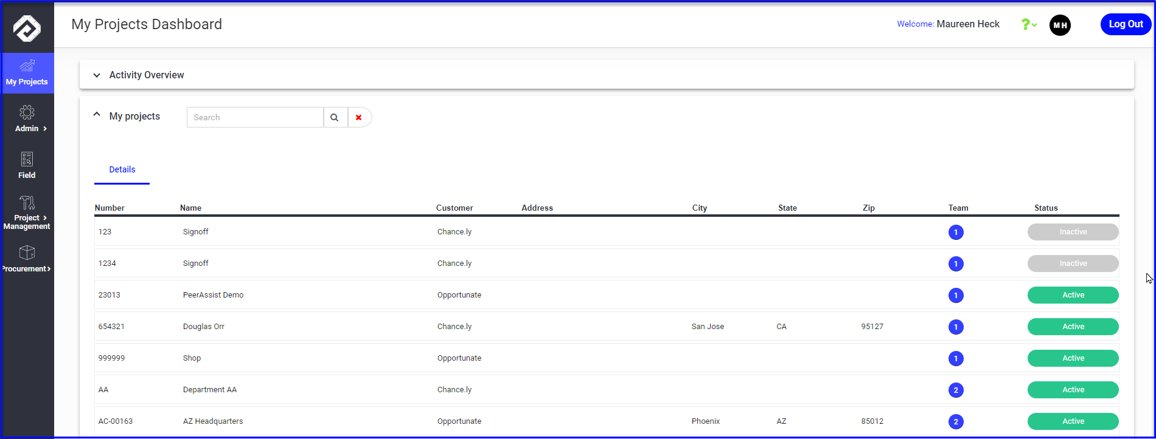Open project named Department AA
Screen dimensions: 1156x439
coord(210,390)
